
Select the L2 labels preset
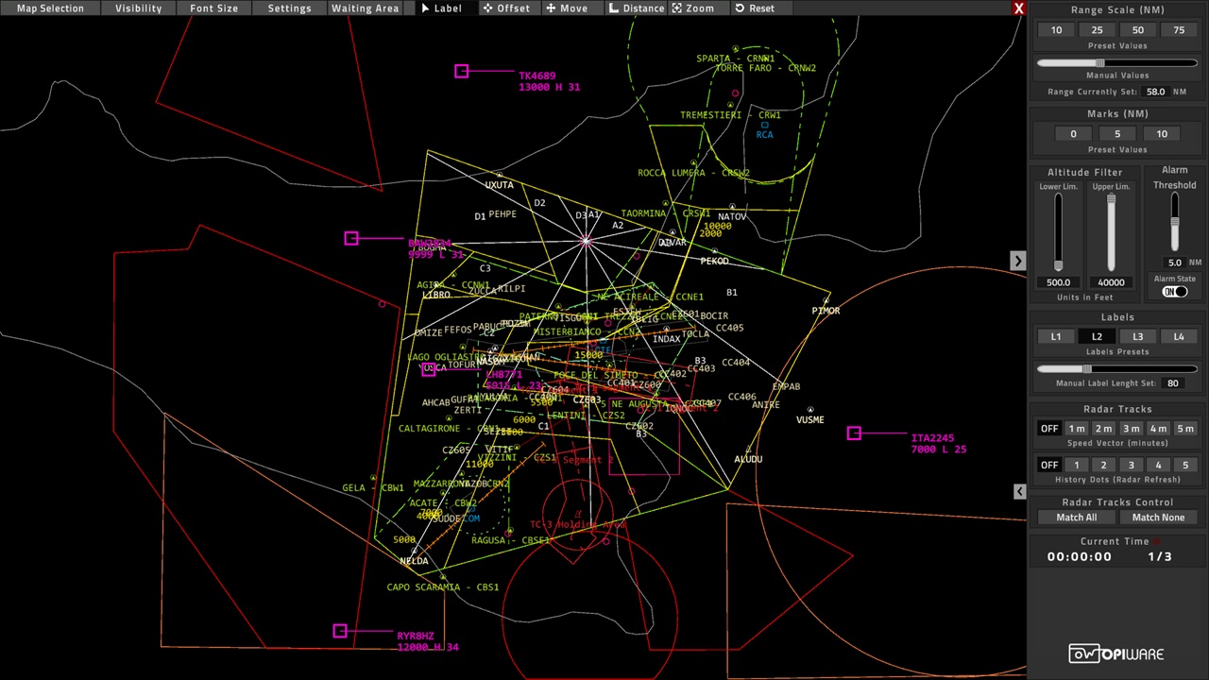pos(1097,337)
